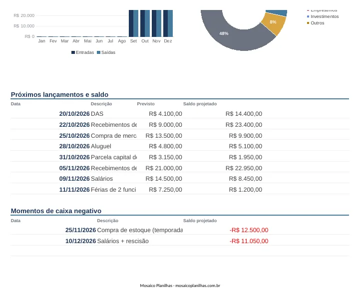Click Compra de estoque (temporada description
The image size is (359, 298).
140,230
